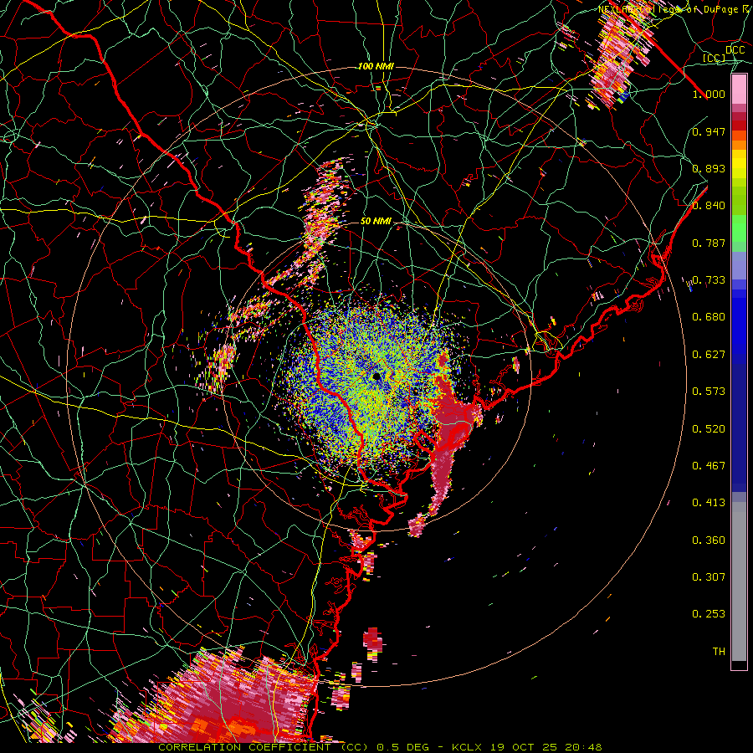The height and width of the screenshot is (753, 753).
Task: Click the TH label at the scale bottom
Action: coord(719,652)
